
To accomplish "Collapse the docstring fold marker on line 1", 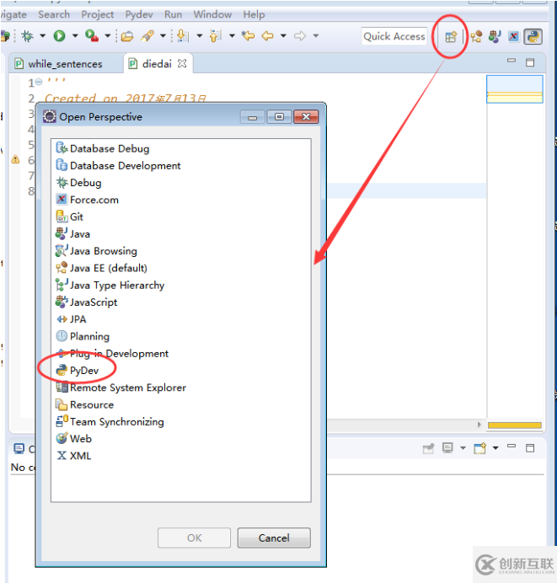I will pos(40,83).
